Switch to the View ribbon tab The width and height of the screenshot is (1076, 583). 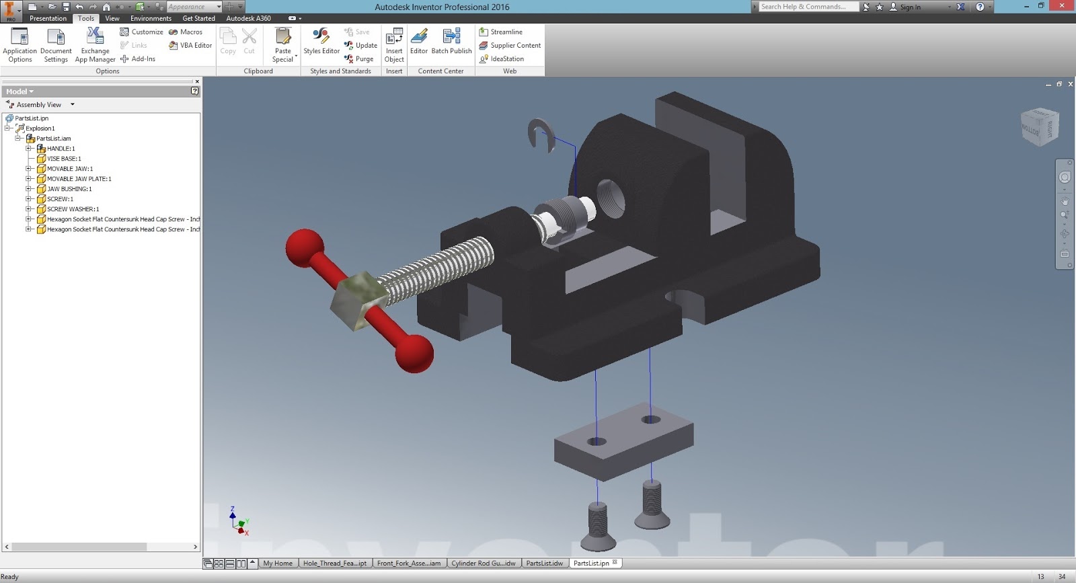point(112,18)
